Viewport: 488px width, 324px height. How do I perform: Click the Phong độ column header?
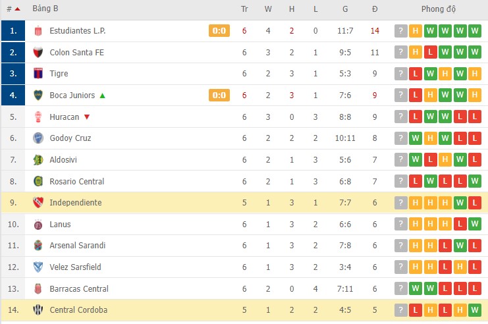[x=439, y=9]
